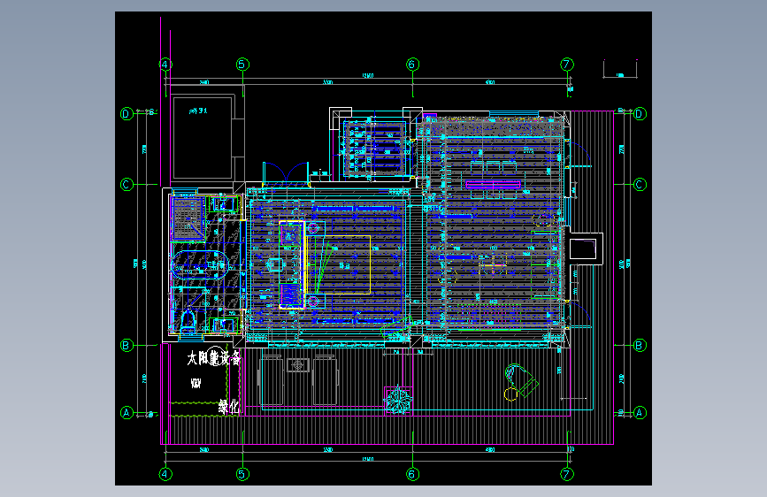Click the oval bathtub symbol in the bathroom
The width and height of the screenshot is (767, 497).
coord(200,264)
